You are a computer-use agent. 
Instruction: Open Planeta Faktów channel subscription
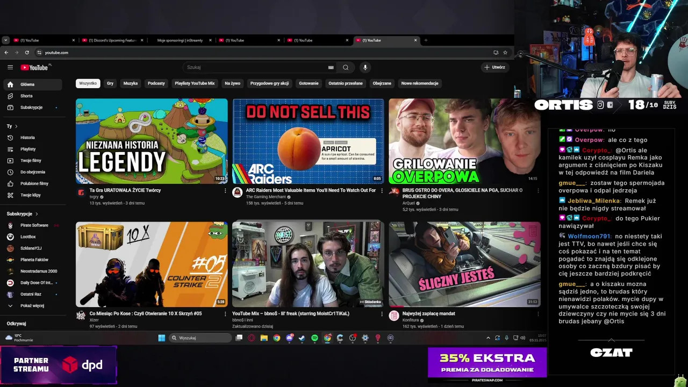33,260
